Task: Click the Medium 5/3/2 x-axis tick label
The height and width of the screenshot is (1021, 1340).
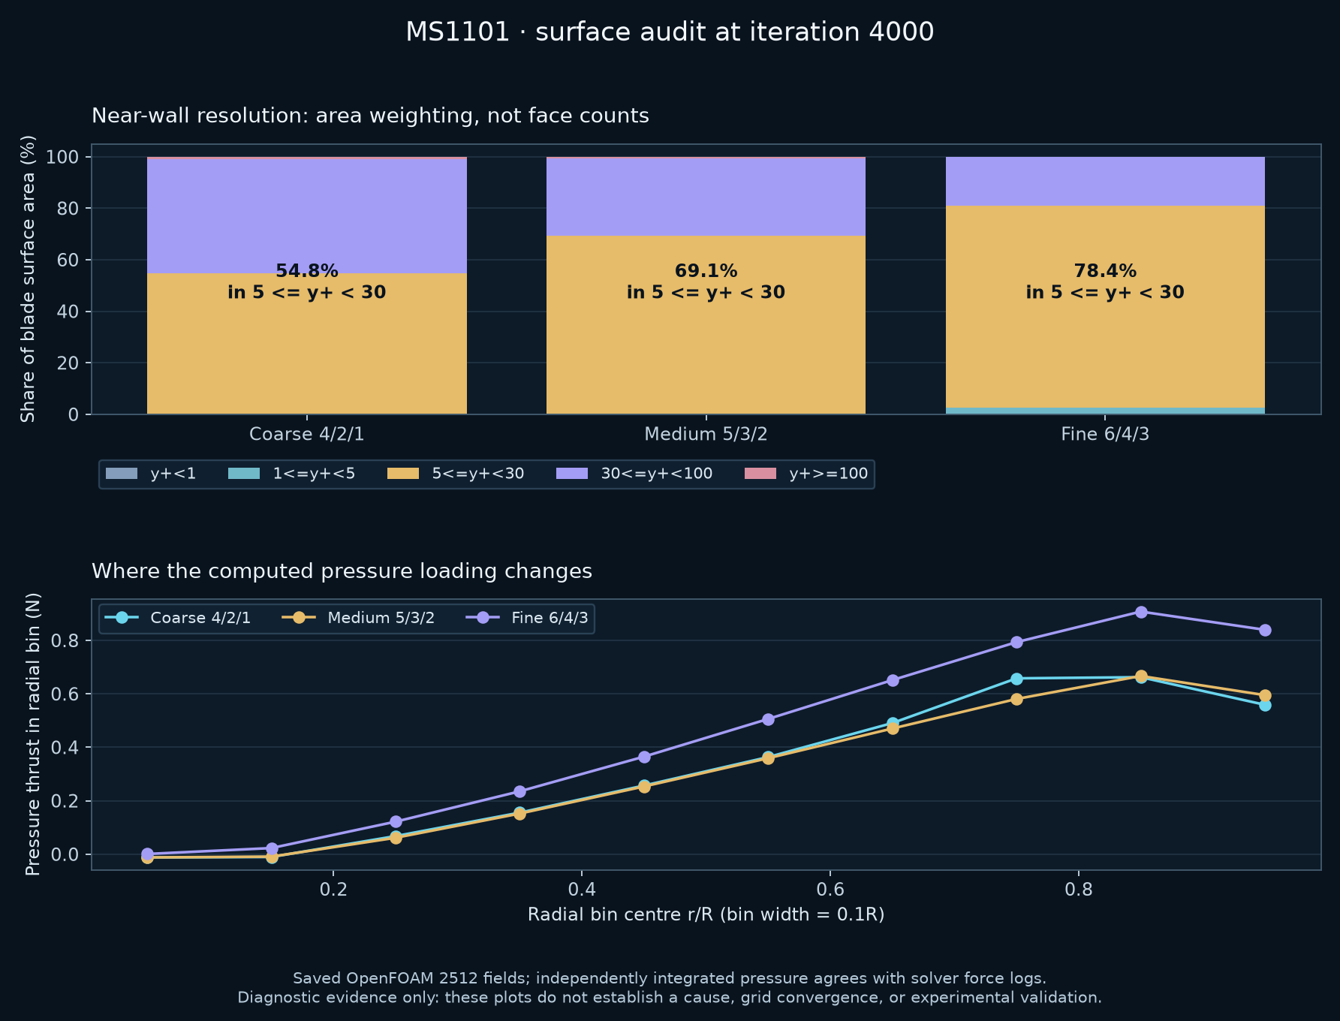Action: coord(706,434)
